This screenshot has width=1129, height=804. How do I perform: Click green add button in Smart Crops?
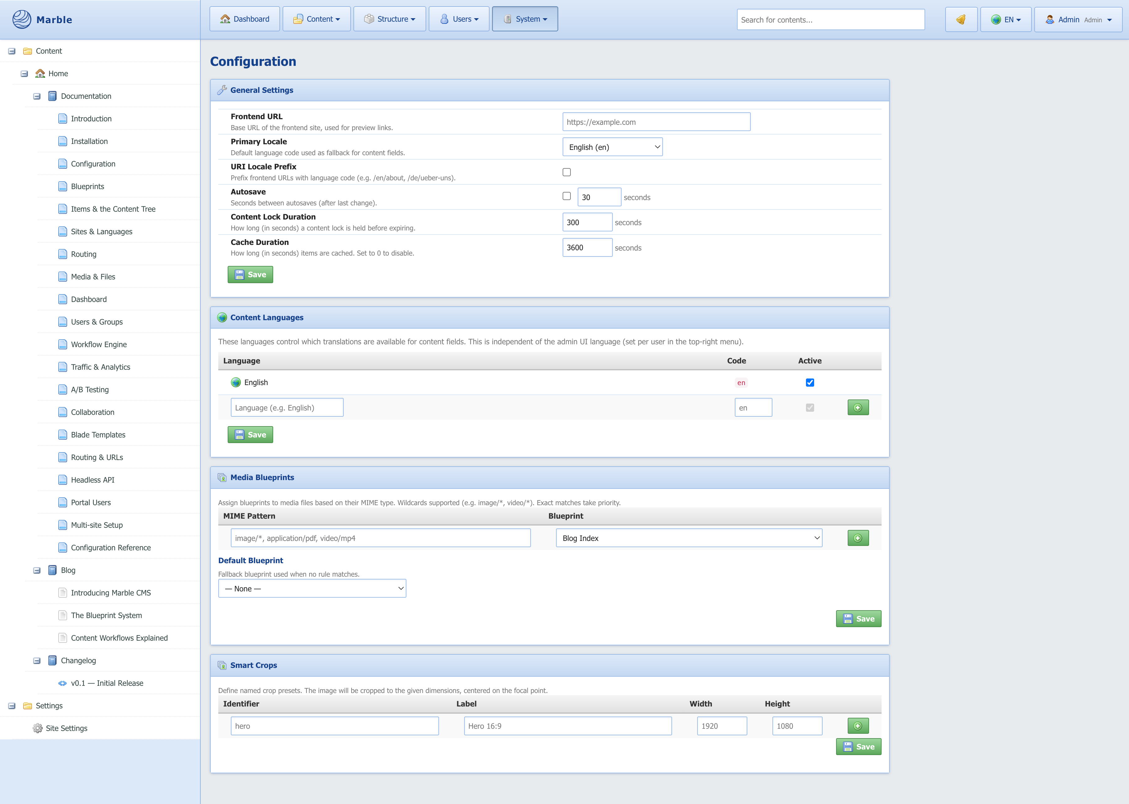click(858, 726)
